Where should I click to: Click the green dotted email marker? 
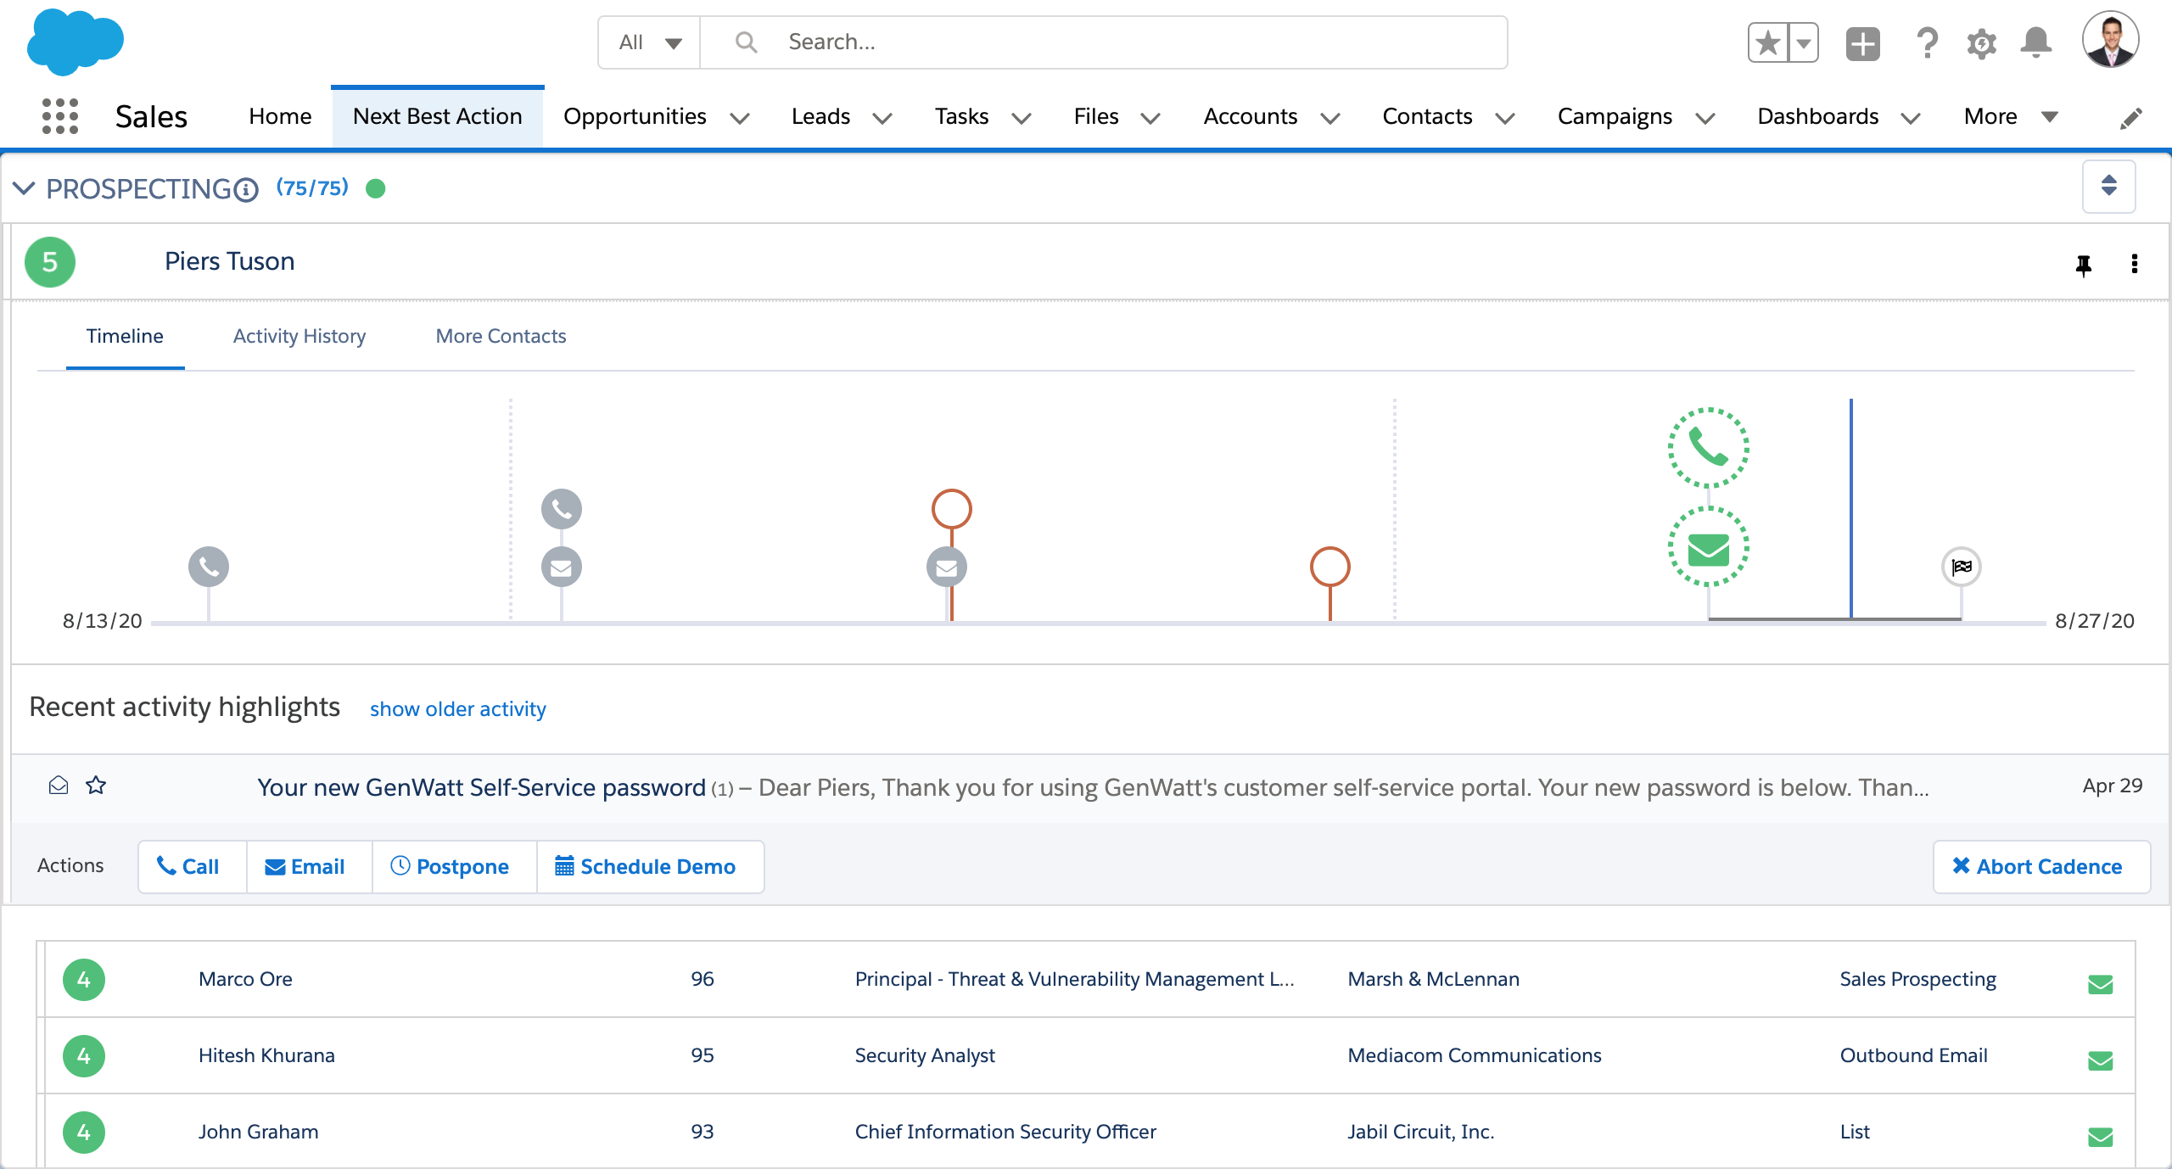(x=1709, y=546)
